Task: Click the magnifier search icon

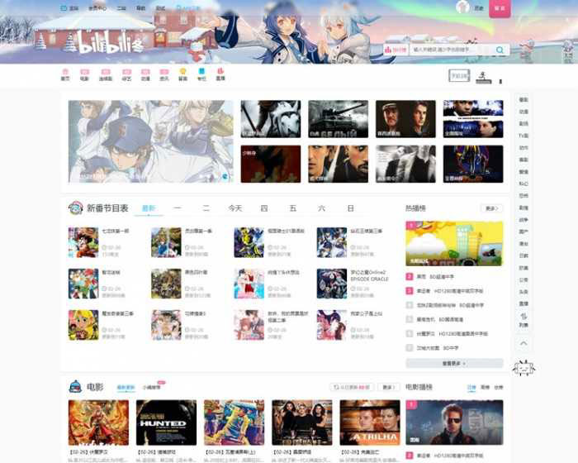Action: (x=500, y=50)
